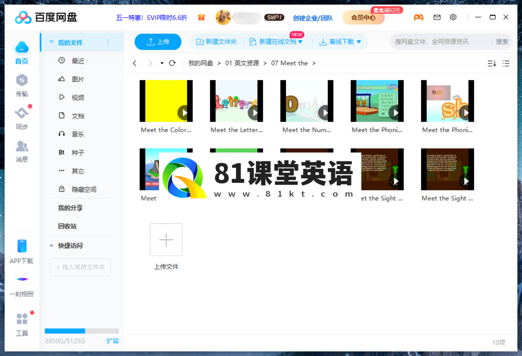Open 创建企业/团队 link

pyautogui.click(x=313, y=18)
